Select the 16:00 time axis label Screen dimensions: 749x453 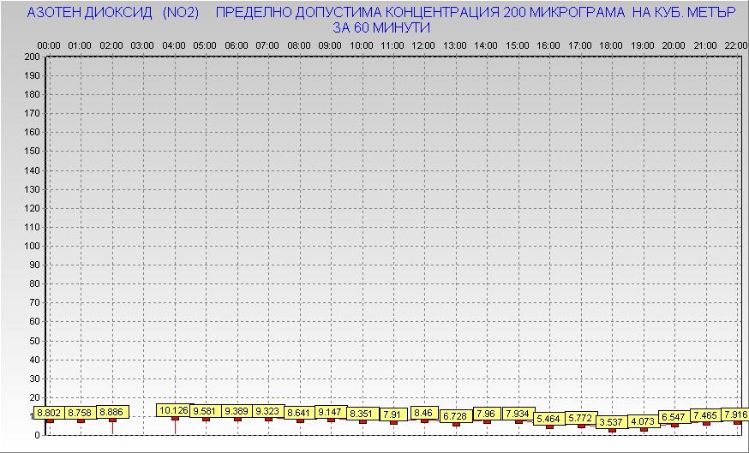pyautogui.click(x=548, y=46)
